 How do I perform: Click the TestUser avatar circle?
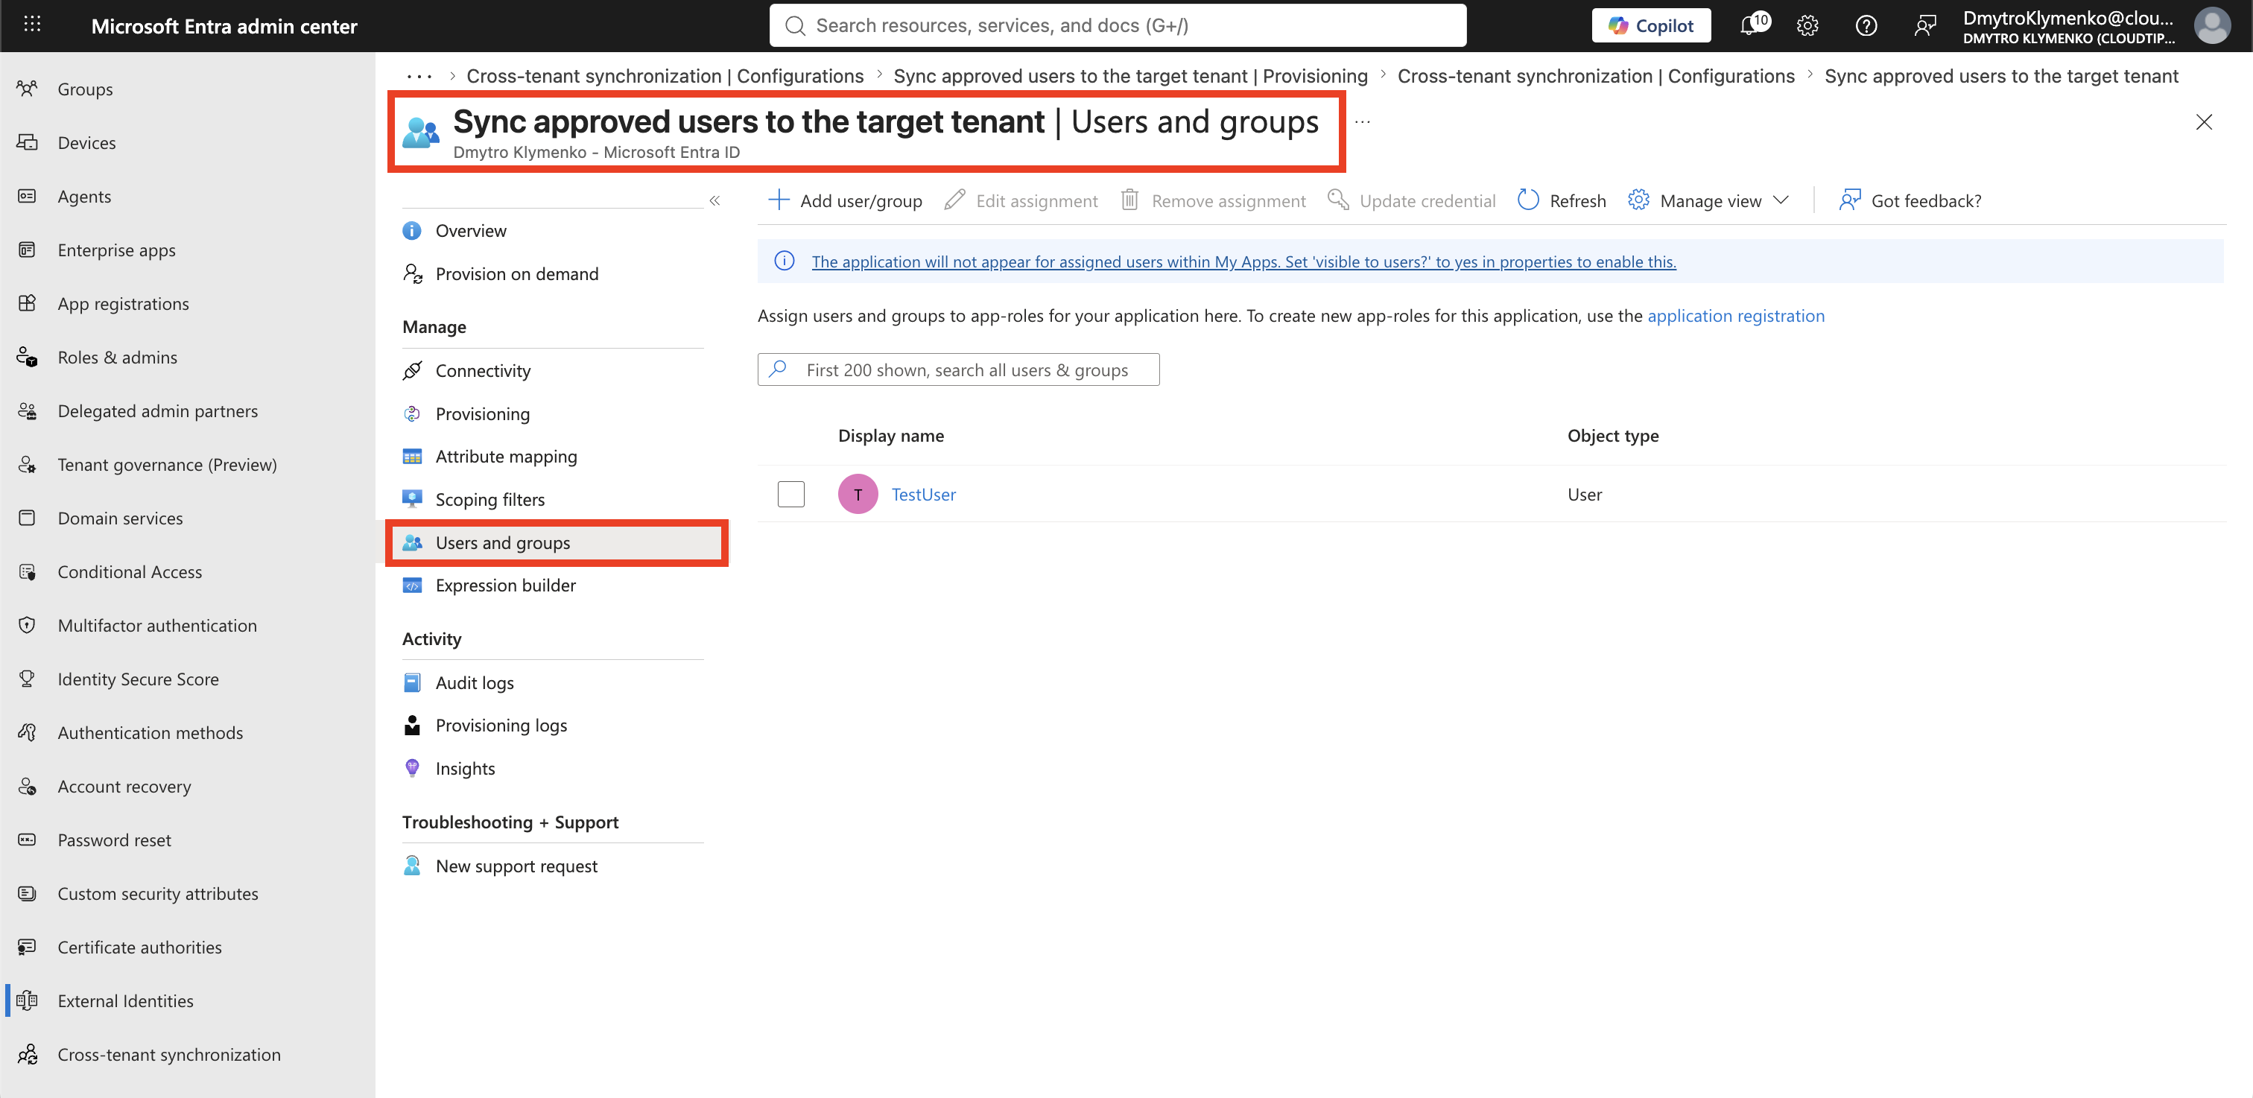(857, 495)
